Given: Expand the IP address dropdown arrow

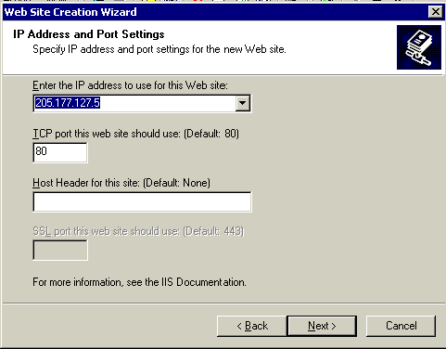Looking at the screenshot, I should [x=243, y=103].
